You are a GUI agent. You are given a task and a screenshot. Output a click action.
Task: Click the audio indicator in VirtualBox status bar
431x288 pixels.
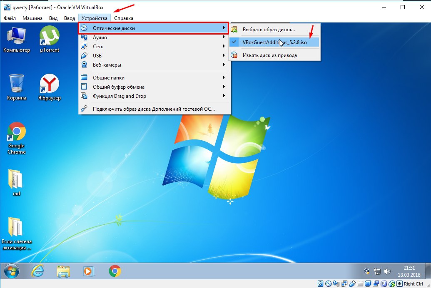336,283
